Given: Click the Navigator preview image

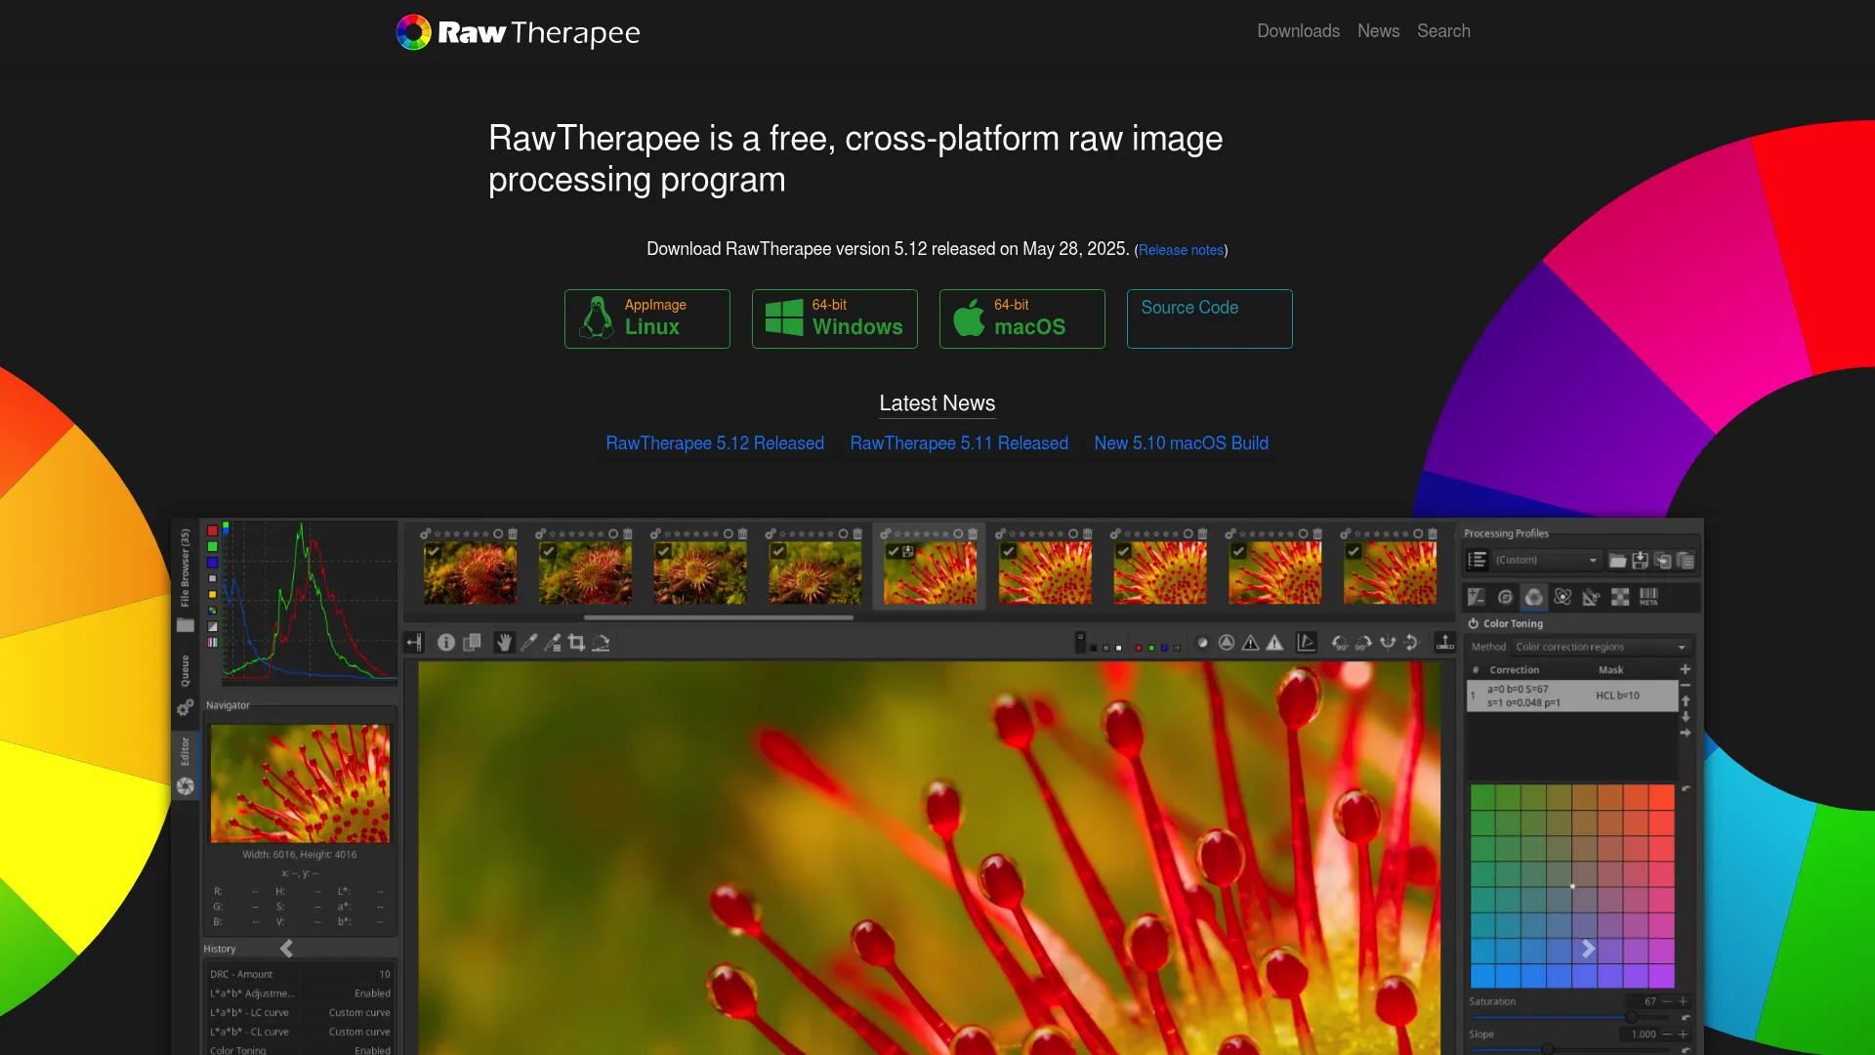Looking at the screenshot, I should coord(300,783).
